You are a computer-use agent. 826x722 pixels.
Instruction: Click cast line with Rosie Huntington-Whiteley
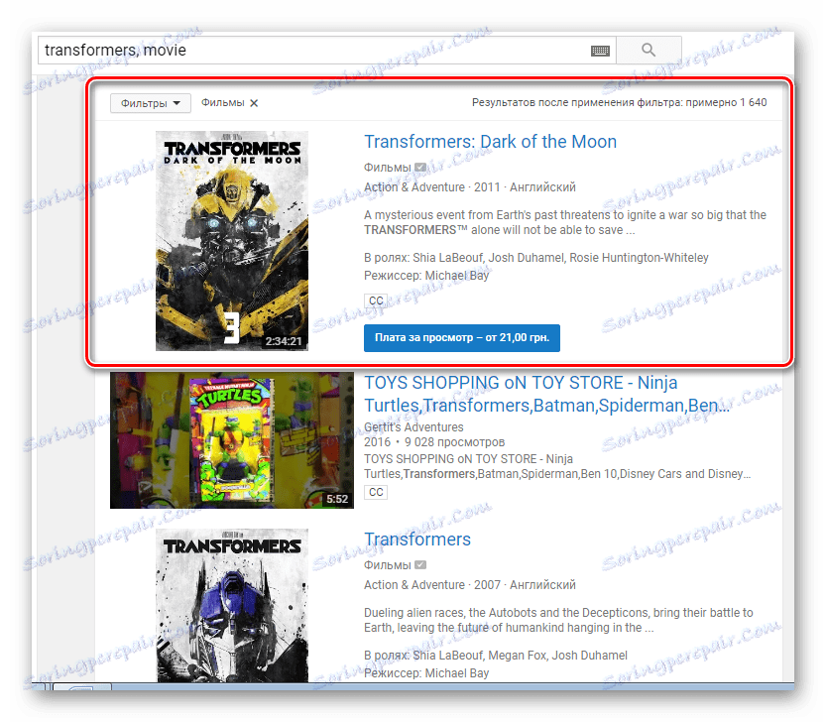pyautogui.click(x=536, y=258)
